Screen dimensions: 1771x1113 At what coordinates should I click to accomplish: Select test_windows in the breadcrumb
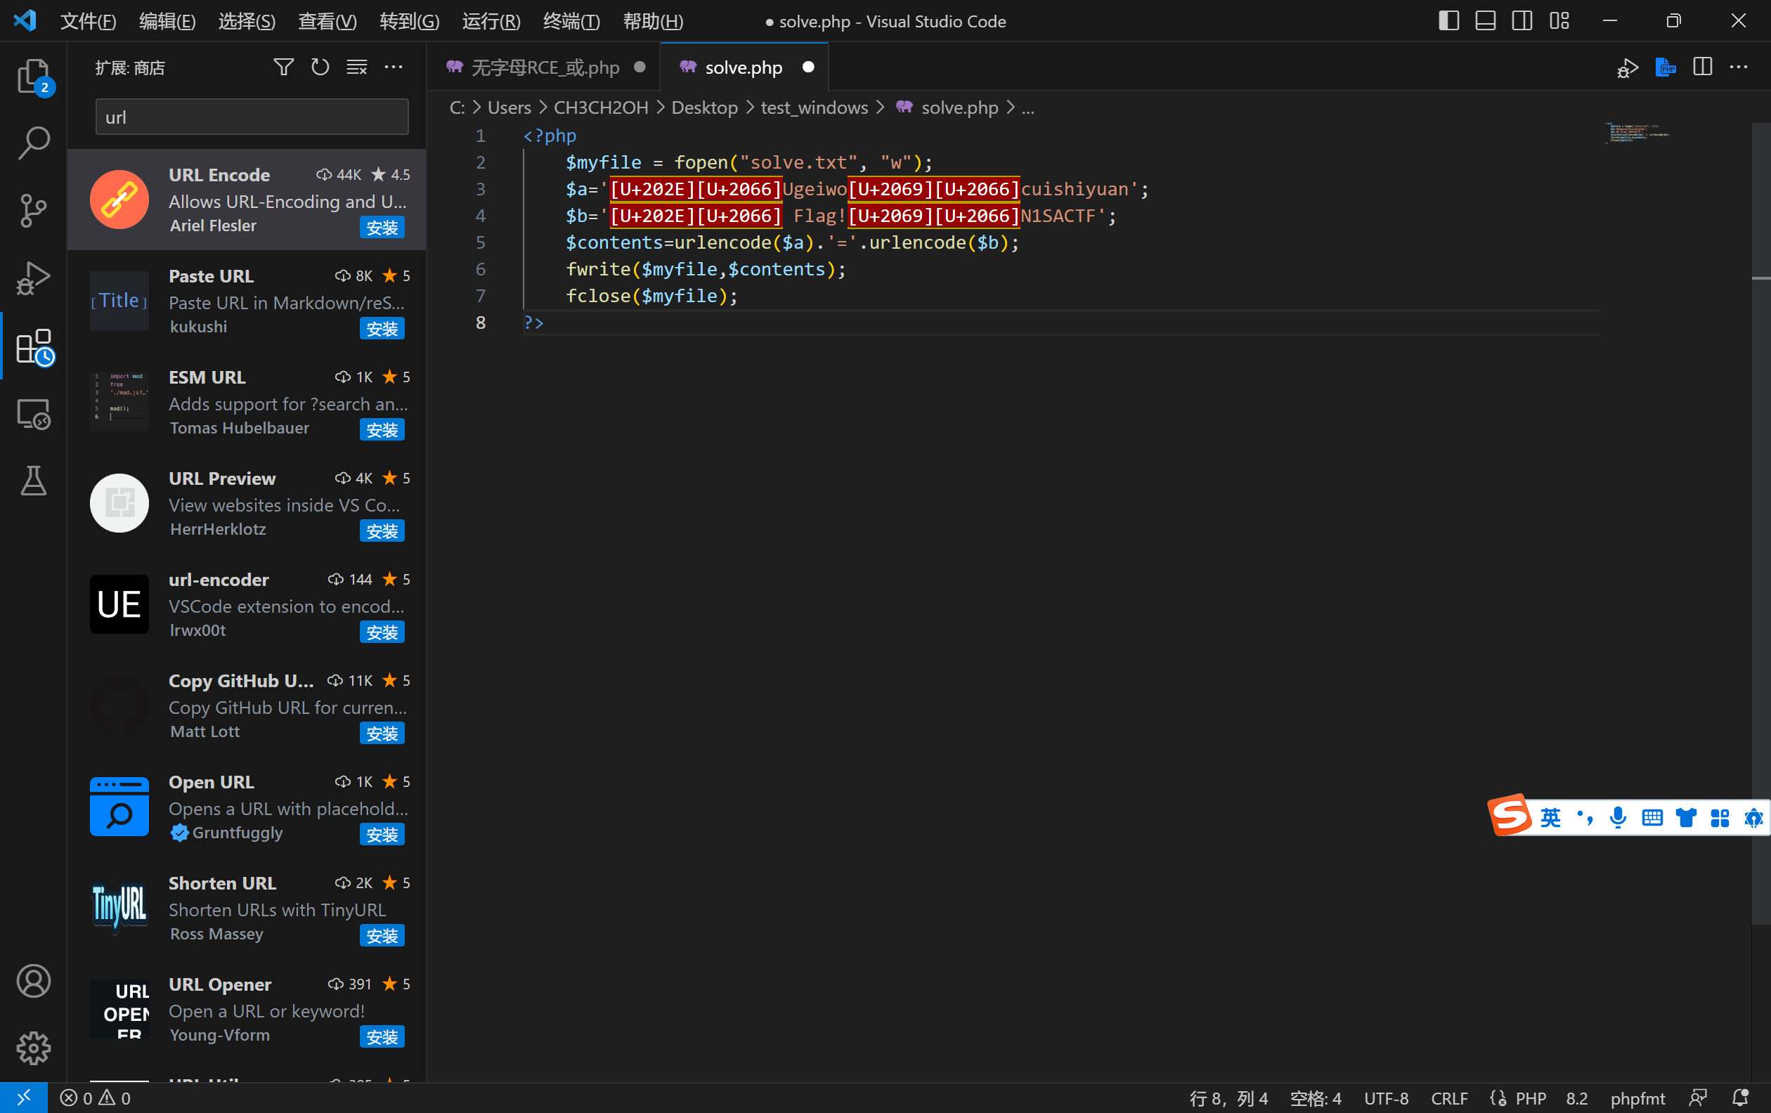(x=814, y=108)
